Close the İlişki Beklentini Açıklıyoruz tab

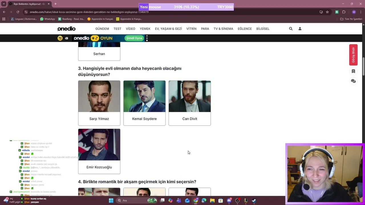(x=48, y=4)
